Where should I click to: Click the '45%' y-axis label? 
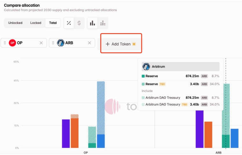pos(16,80)
